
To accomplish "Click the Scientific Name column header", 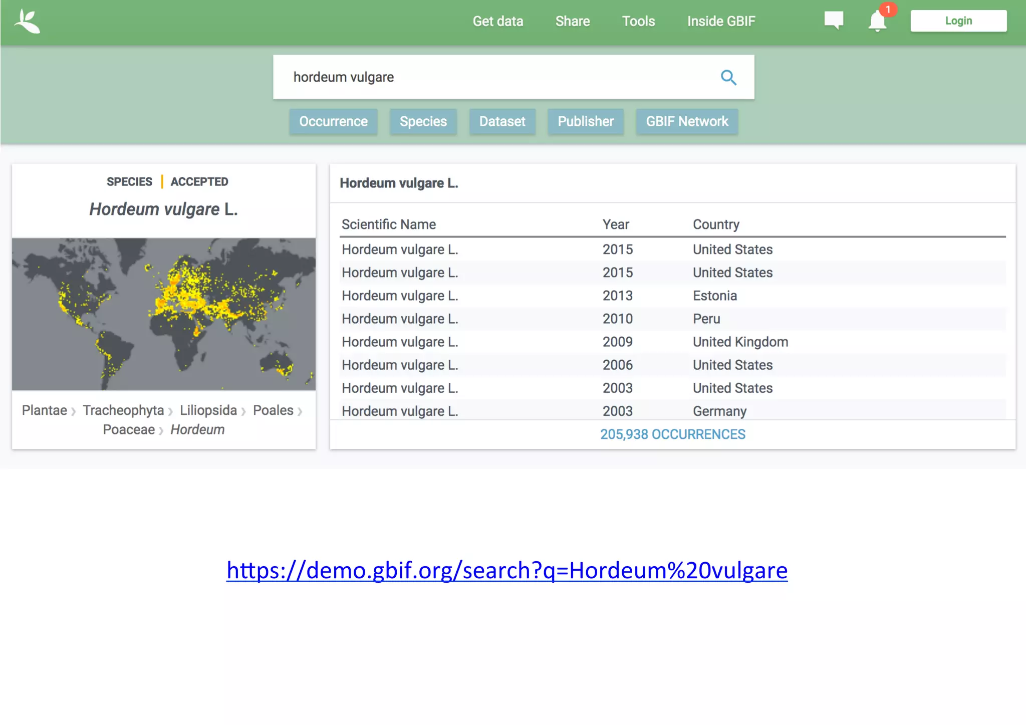I will 389,224.
